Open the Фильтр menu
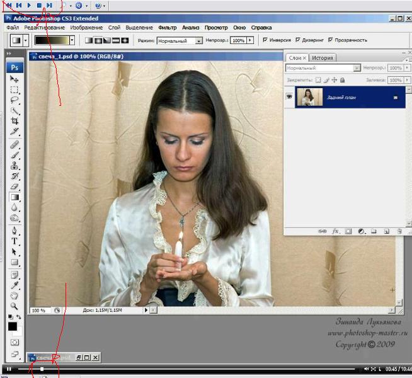This screenshot has width=412, height=378. (168, 28)
